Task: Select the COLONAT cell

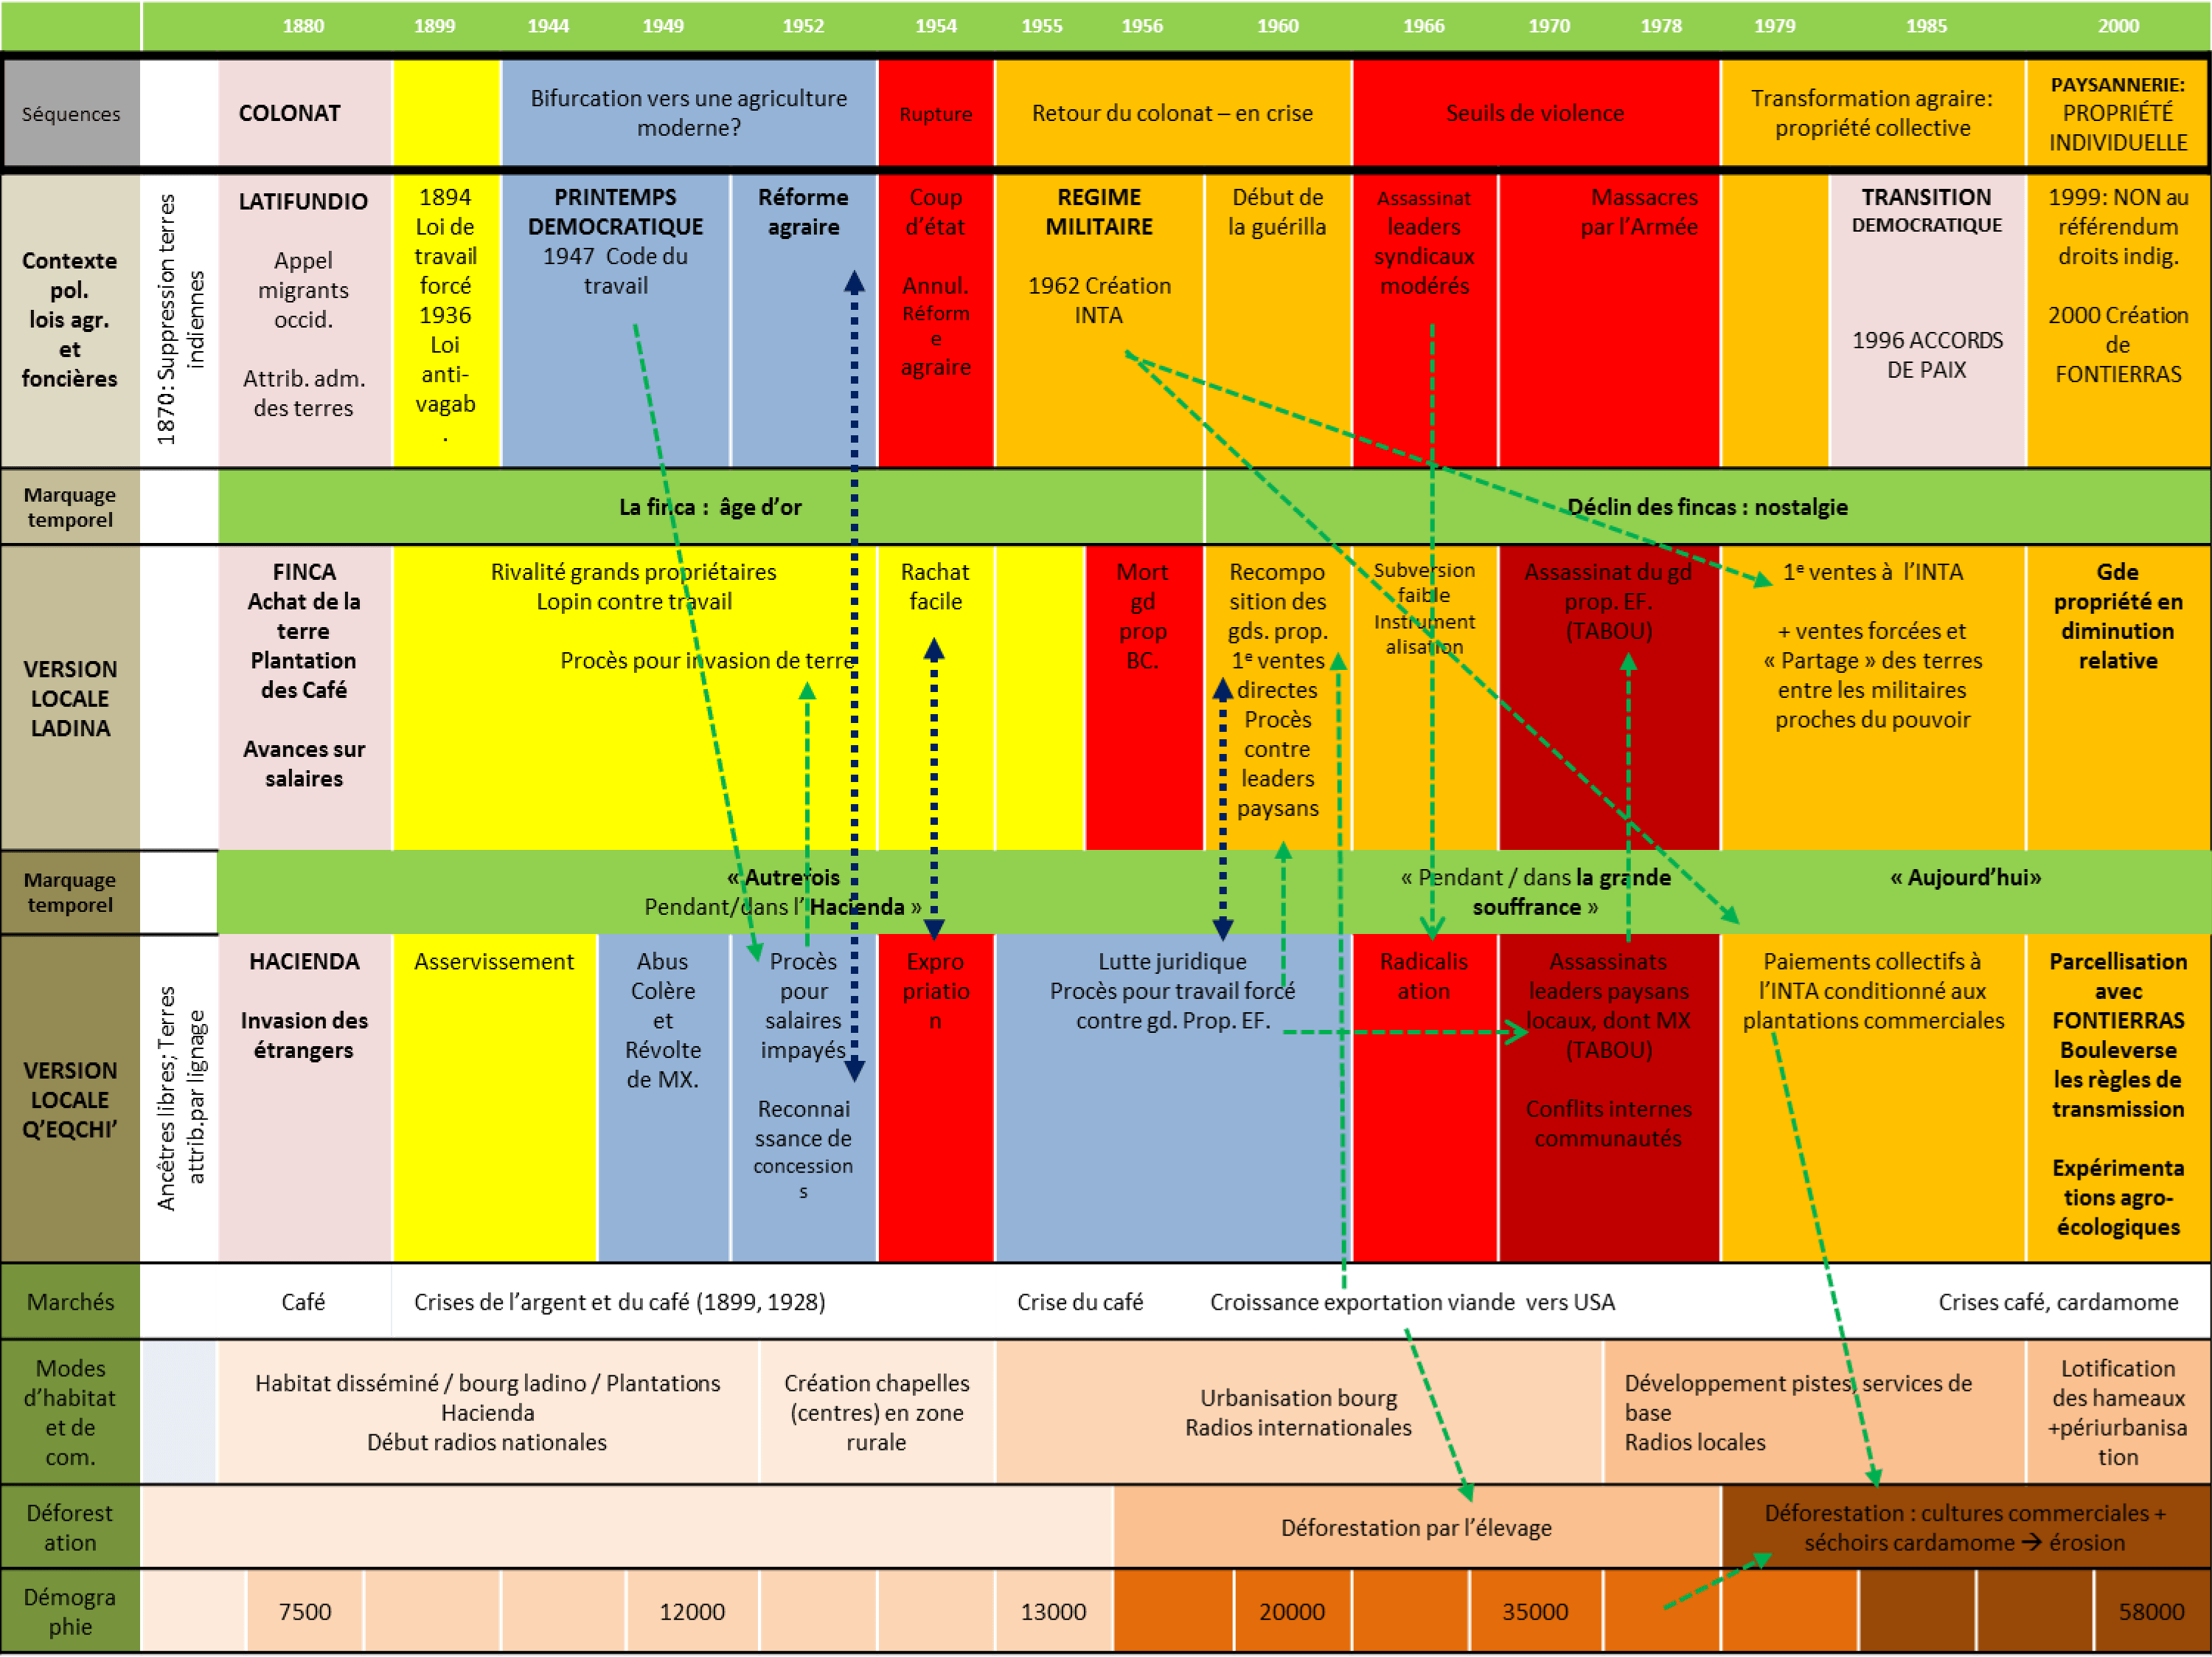Action: click(x=304, y=113)
